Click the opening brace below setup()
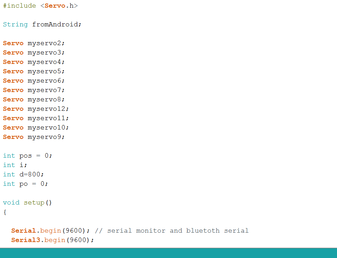This screenshot has width=337, height=258. 5,212
